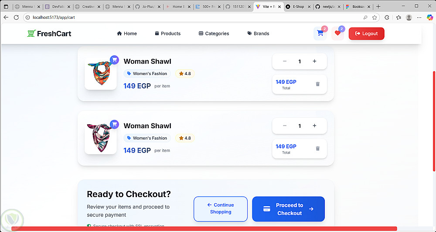The height and width of the screenshot is (232, 436).
Task: Bookmark this page with the star icon
Action: [375, 17]
